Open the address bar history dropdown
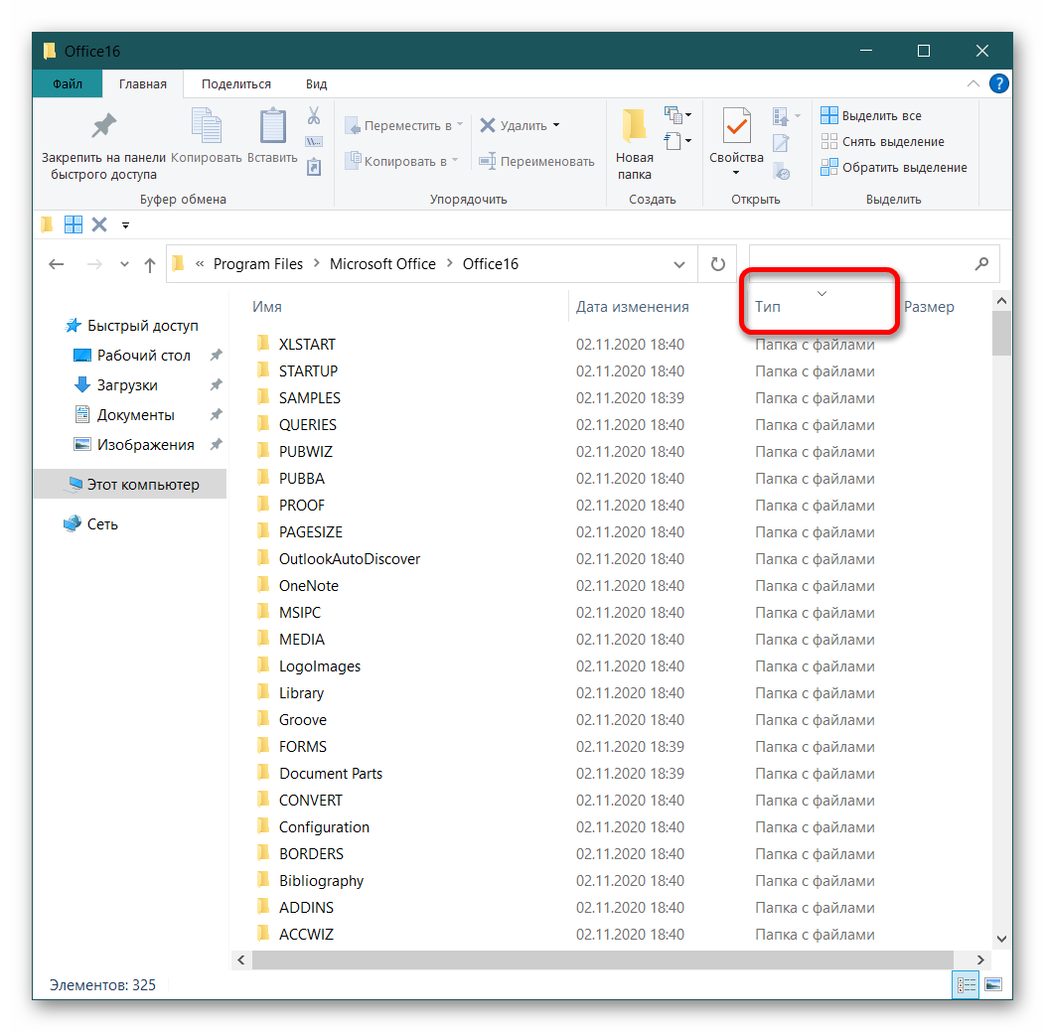This screenshot has width=1045, height=1032. pos(679,264)
